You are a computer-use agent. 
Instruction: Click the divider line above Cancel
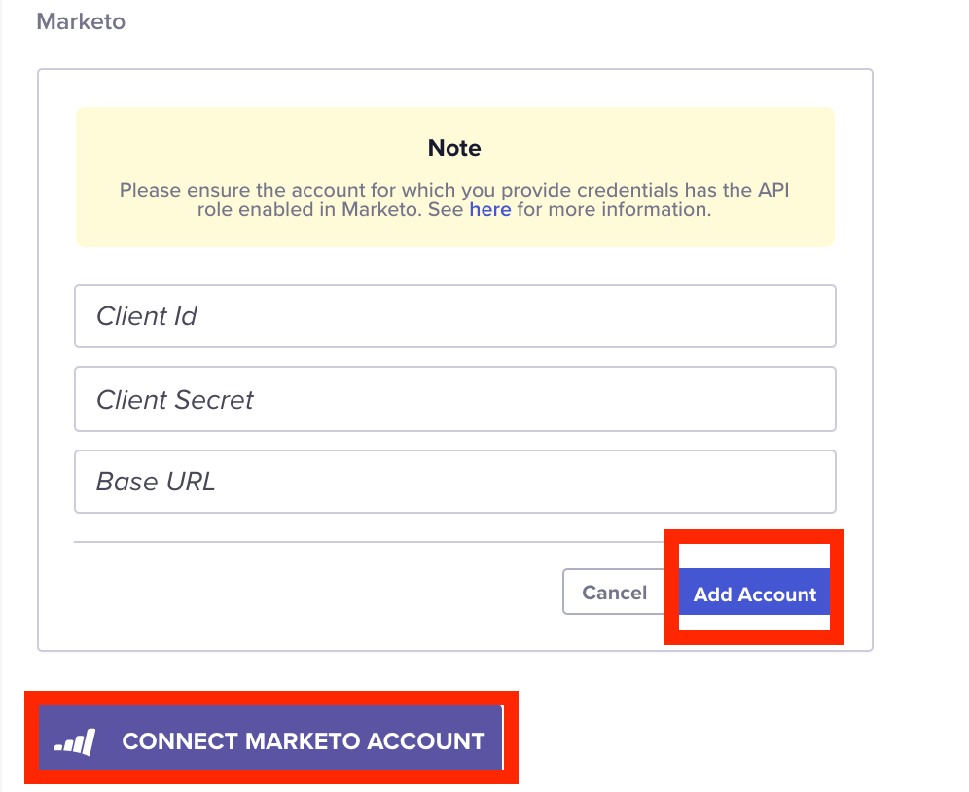(x=369, y=542)
